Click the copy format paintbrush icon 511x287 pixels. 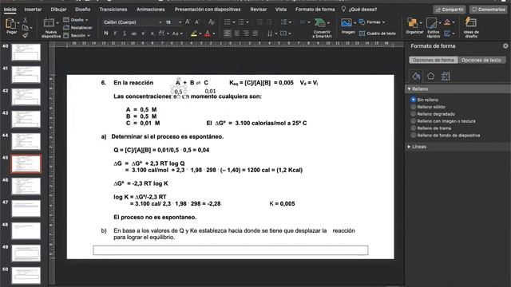click(26, 35)
